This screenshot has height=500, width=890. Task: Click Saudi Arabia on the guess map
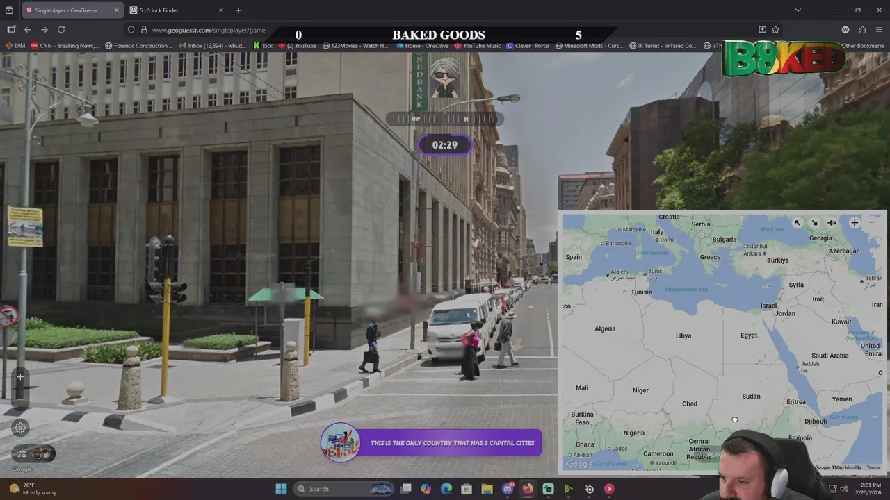(x=830, y=356)
